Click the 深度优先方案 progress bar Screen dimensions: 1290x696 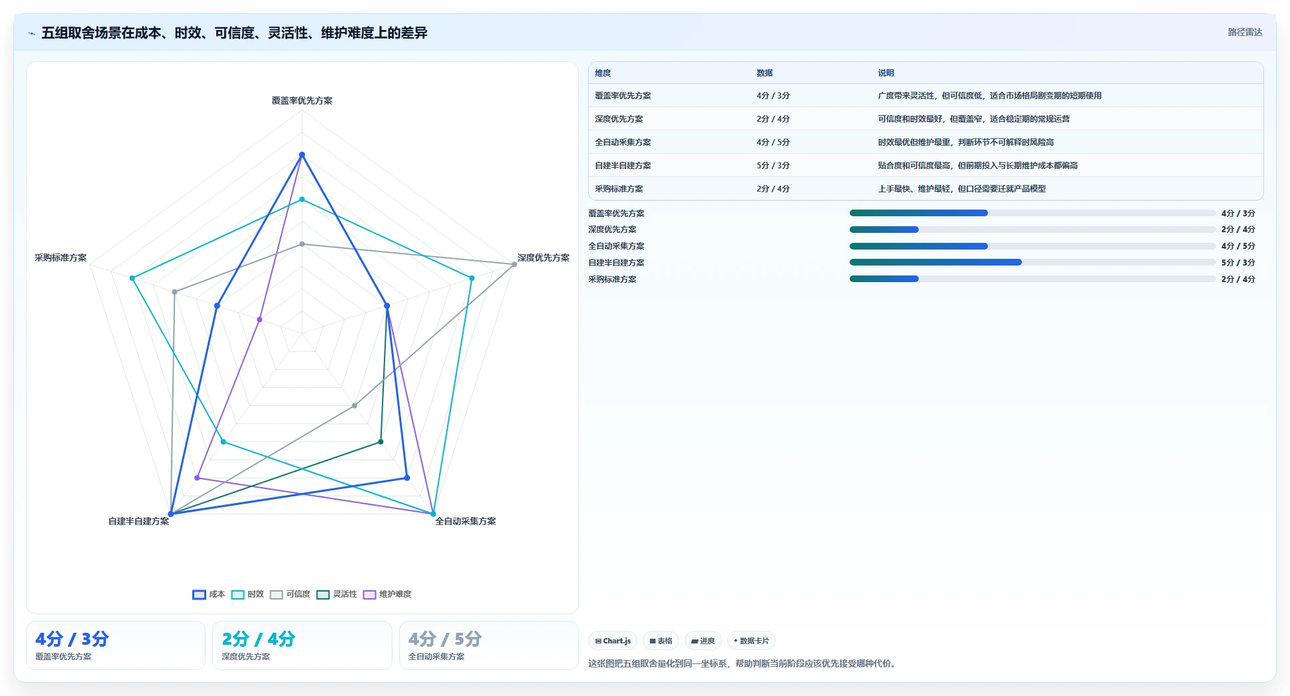[x=1032, y=230]
